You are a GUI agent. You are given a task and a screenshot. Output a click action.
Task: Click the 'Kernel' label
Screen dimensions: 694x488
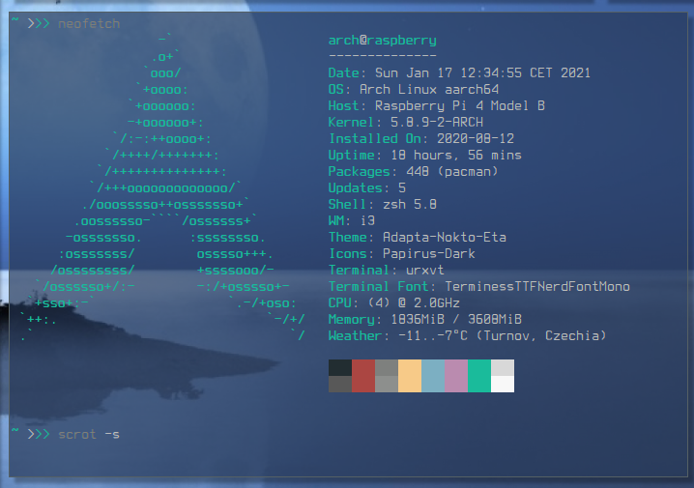point(352,122)
